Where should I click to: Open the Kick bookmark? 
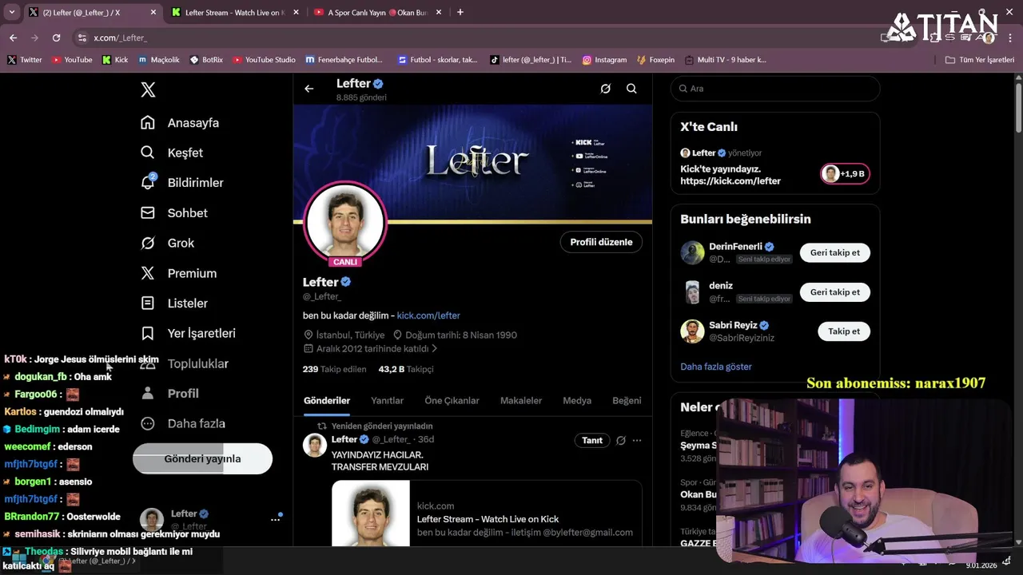coord(115,60)
